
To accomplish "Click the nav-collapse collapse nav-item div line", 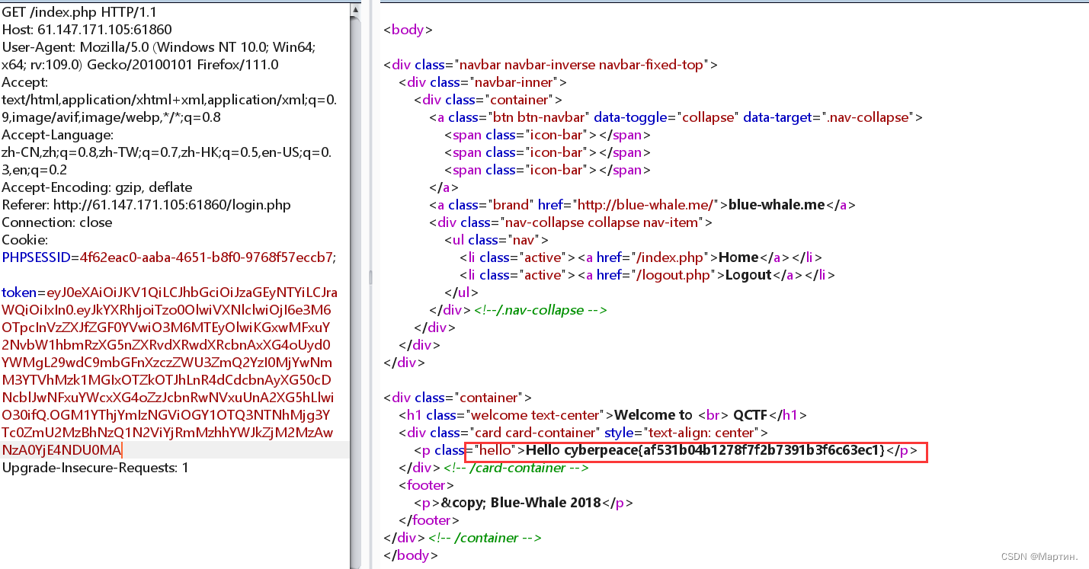I will (571, 222).
